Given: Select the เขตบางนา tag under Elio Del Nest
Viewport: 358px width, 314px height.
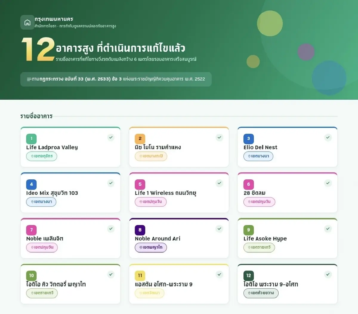Looking at the screenshot, I should [258, 156].
